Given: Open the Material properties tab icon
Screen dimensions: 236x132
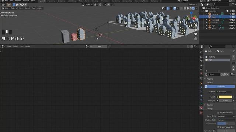Looking at the screenshot, I should tap(201, 108).
